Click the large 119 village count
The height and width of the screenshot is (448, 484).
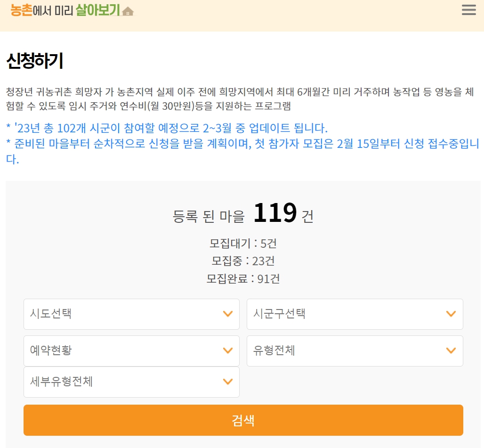coord(275,213)
